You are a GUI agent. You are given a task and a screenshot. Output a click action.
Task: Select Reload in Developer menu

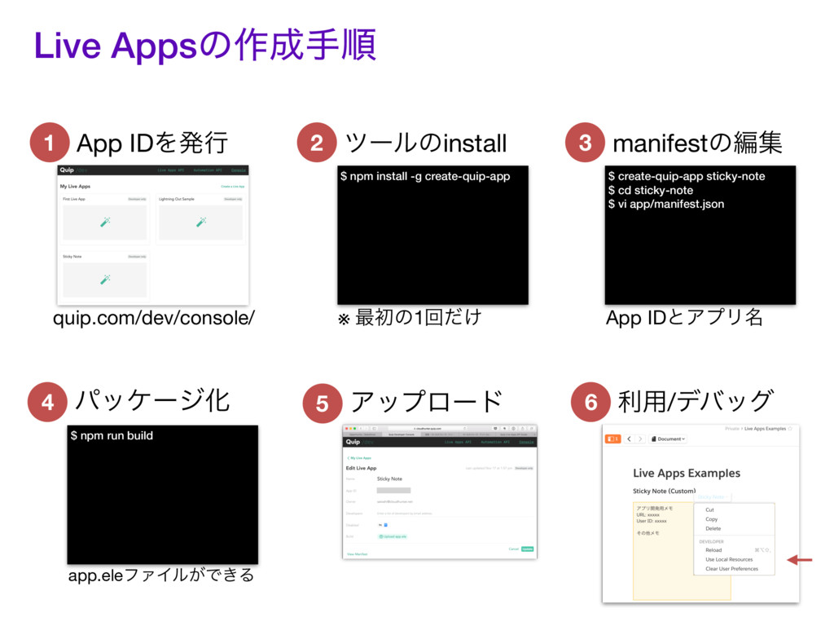(735, 550)
